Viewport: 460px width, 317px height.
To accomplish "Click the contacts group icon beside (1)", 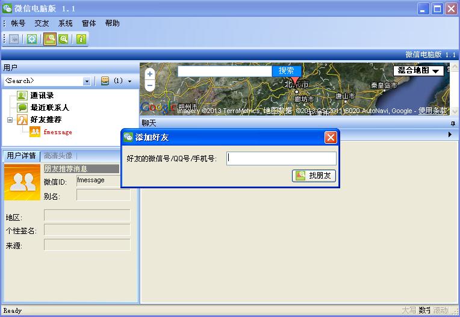I will click(105, 81).
